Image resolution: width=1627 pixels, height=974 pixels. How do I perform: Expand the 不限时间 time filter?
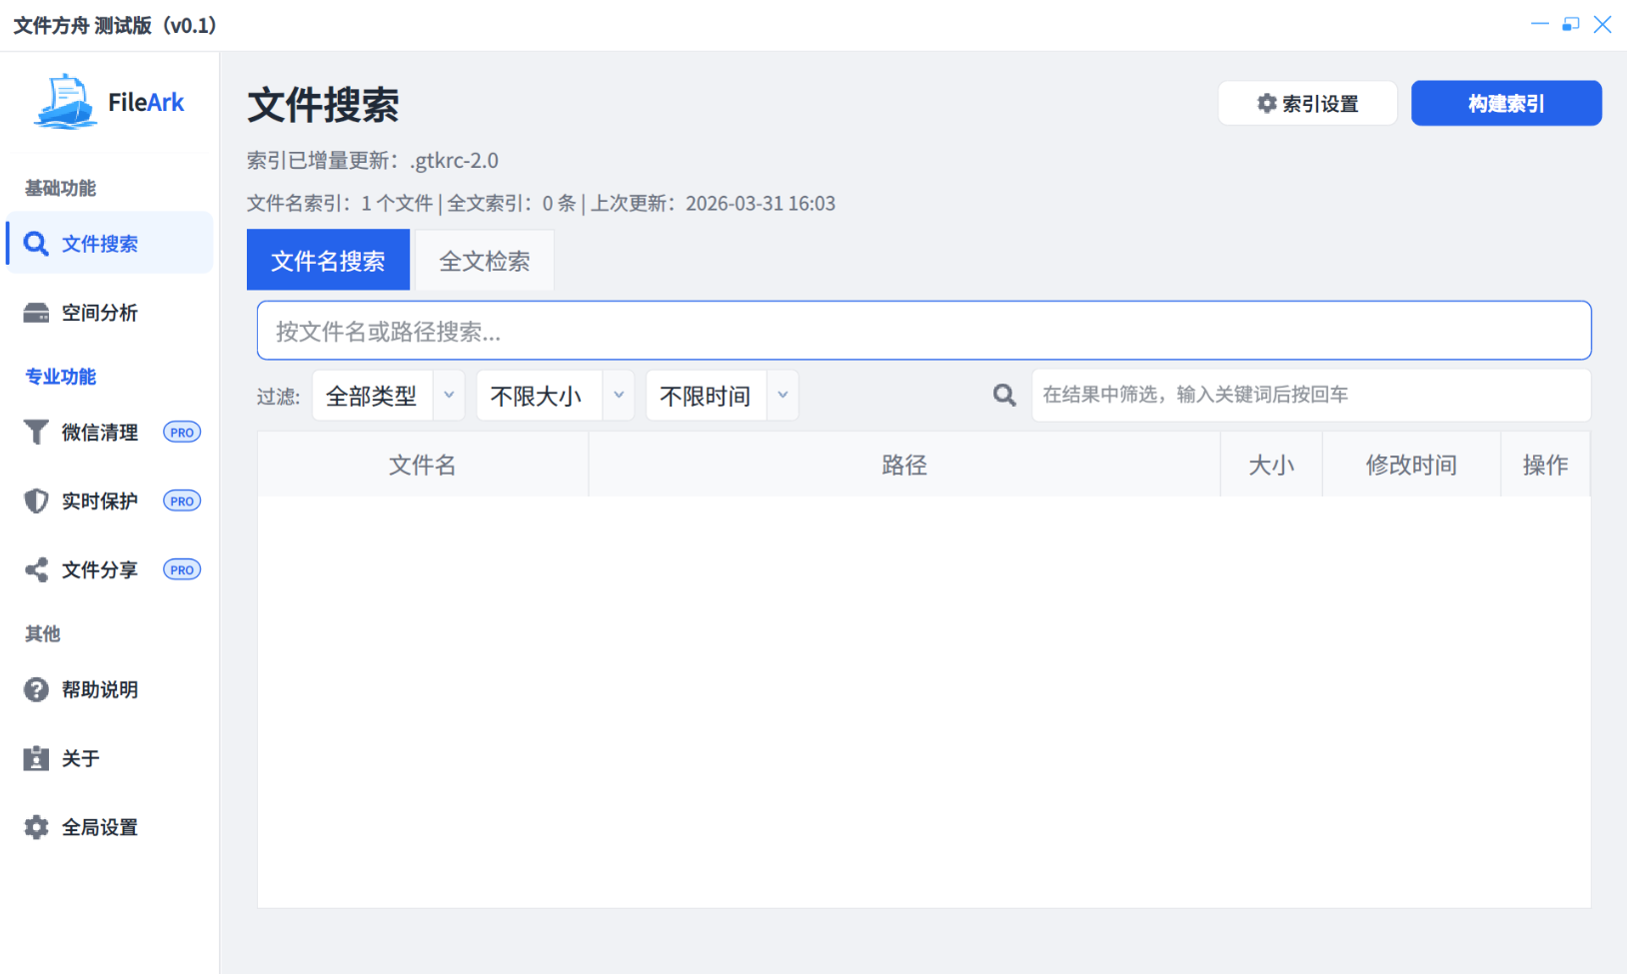point(722,395)
